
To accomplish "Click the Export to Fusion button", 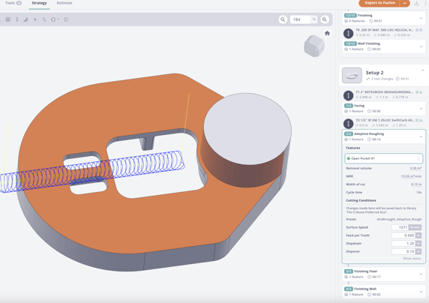I will pos(379,3).
